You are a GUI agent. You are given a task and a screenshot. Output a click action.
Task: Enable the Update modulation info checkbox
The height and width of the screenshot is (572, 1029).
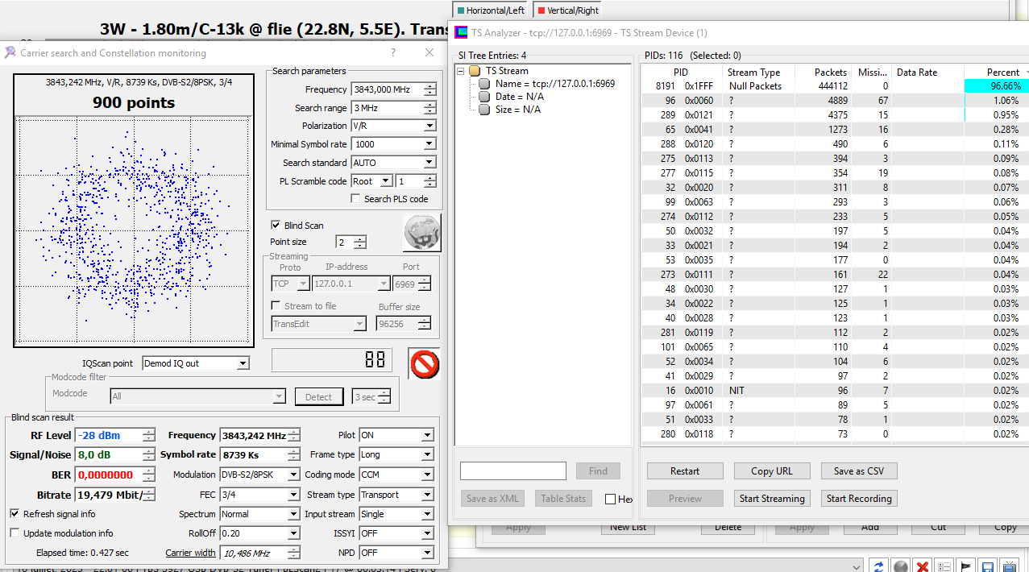(x=15, y=533)
